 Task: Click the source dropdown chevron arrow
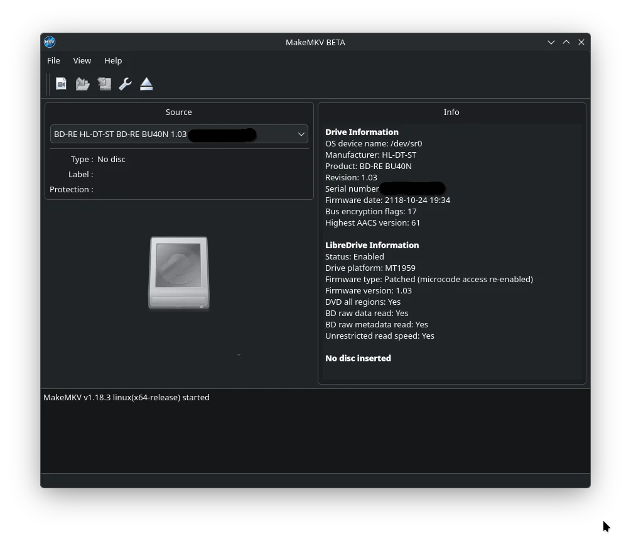301,134
